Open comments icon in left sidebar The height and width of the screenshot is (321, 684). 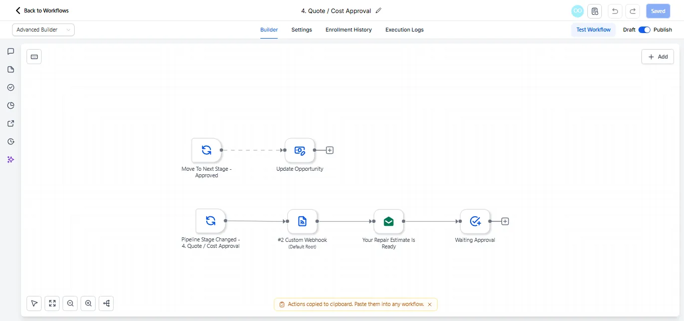pos(11,52)
